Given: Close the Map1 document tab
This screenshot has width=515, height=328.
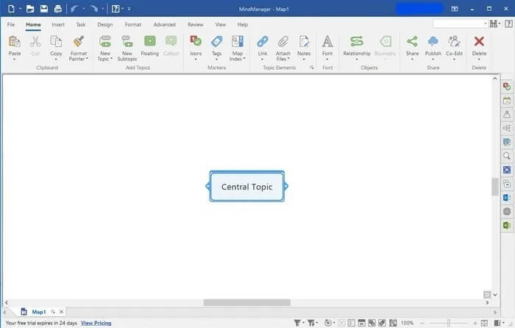Looking at the screenshot, I should coord(61,312).
